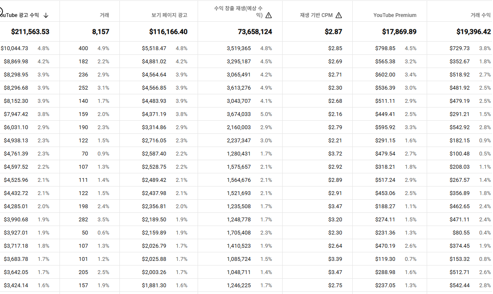Click 수익 창출 재생(예상 수익) header label
Viewport: 493px width, 294px height.
point(240,11)
